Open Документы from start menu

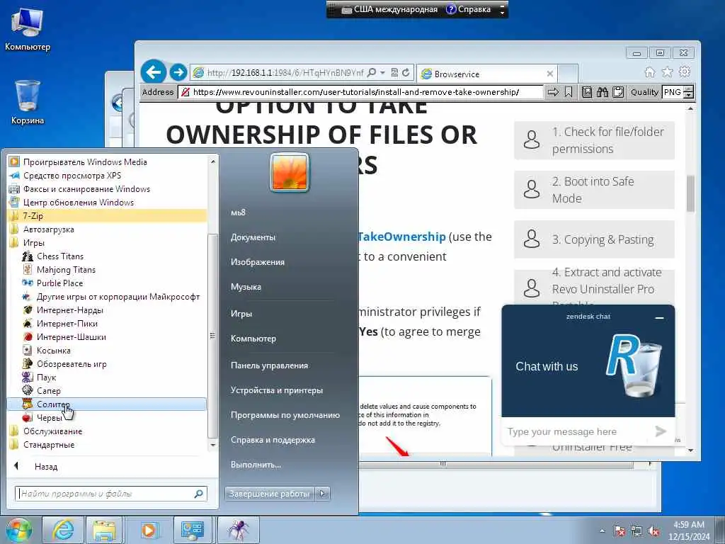[253, 237]
